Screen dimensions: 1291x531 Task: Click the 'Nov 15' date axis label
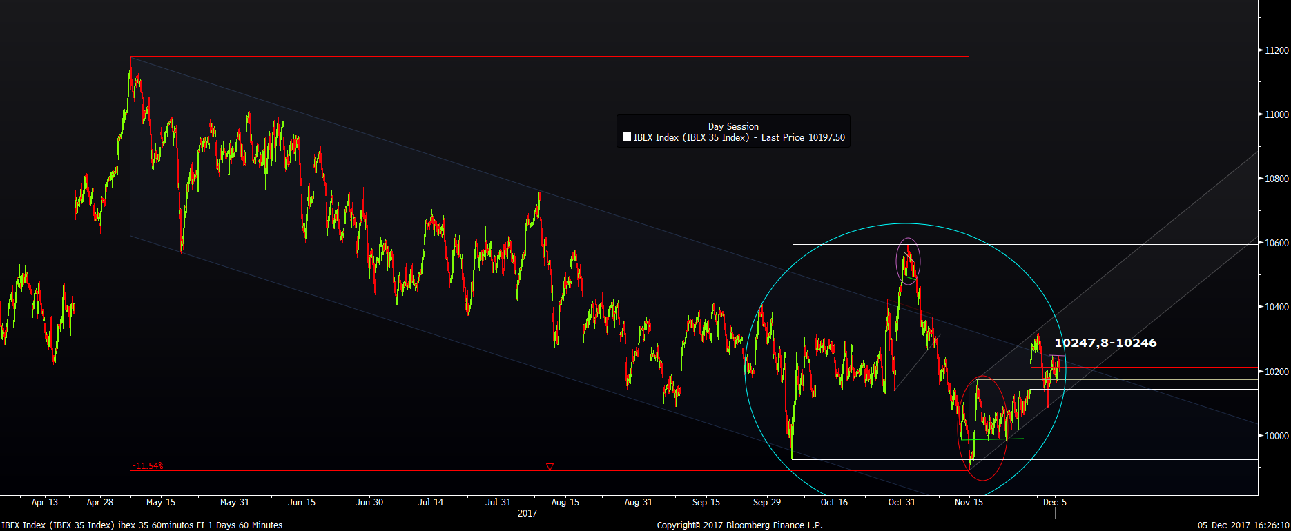click(969, 502)
